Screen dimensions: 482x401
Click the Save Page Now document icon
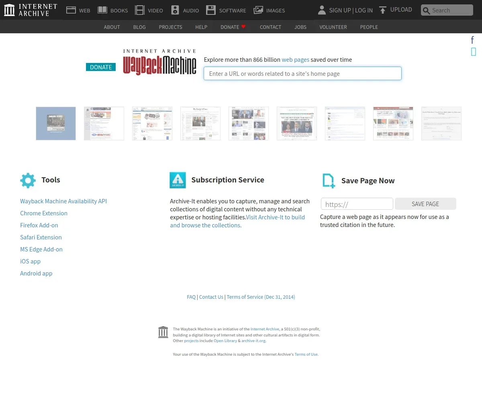(x=329, y=181)
